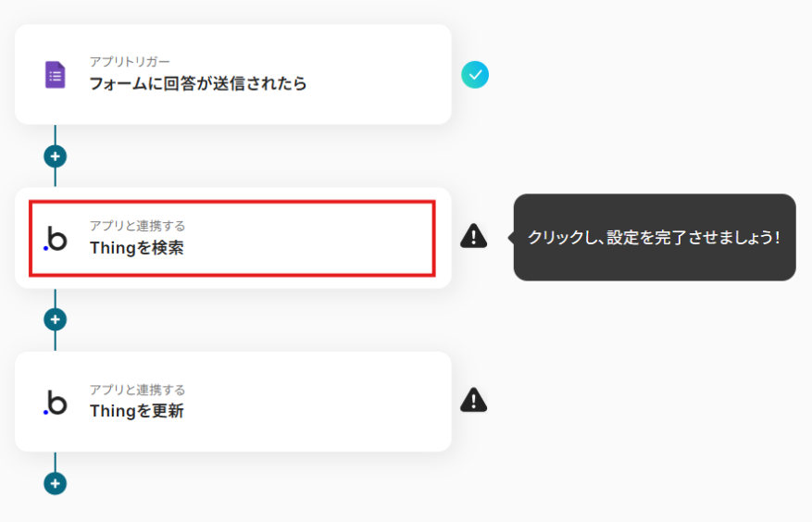Click アプリと連携する label above Thingを検索
Screen dimensions: 812x522
(137, 226)
